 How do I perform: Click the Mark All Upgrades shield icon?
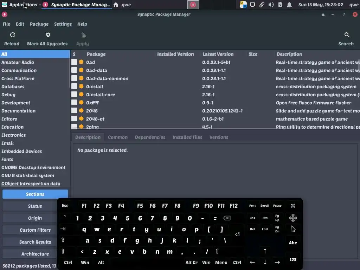(48, 35)
